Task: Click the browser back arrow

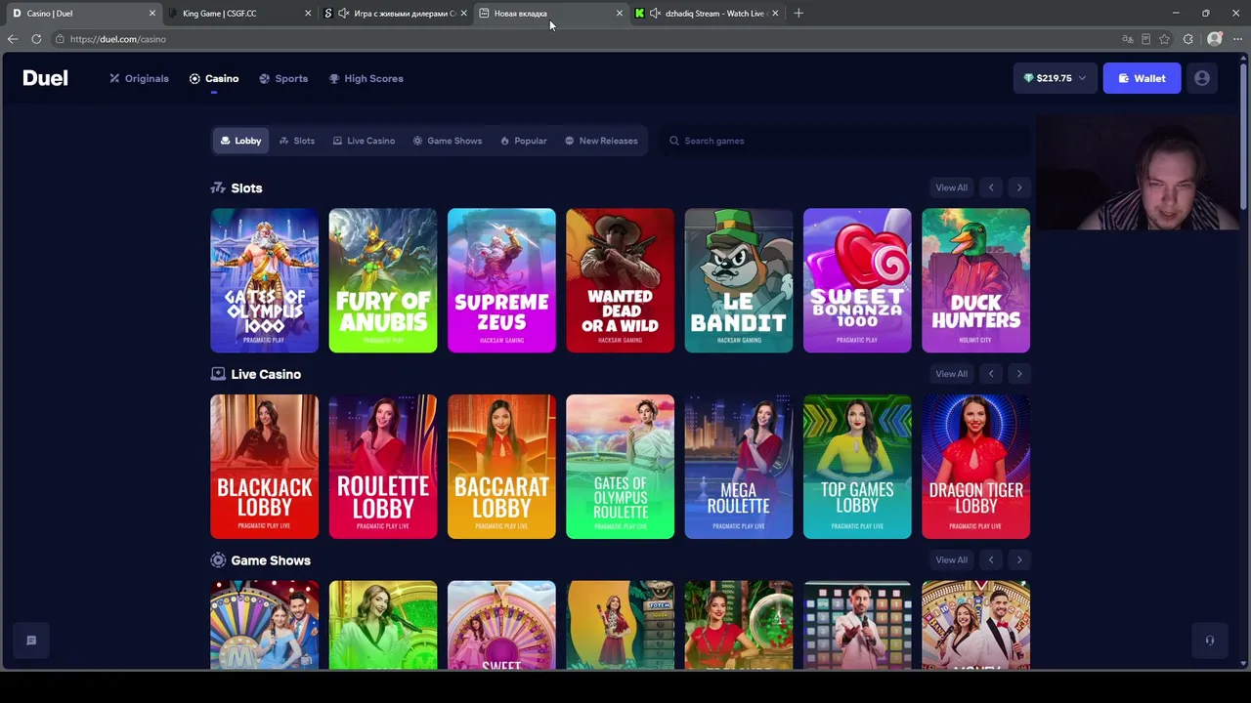Action: (13, 39)
